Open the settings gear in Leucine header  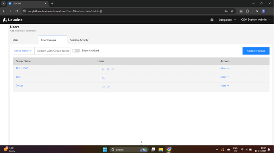point(212,20)
